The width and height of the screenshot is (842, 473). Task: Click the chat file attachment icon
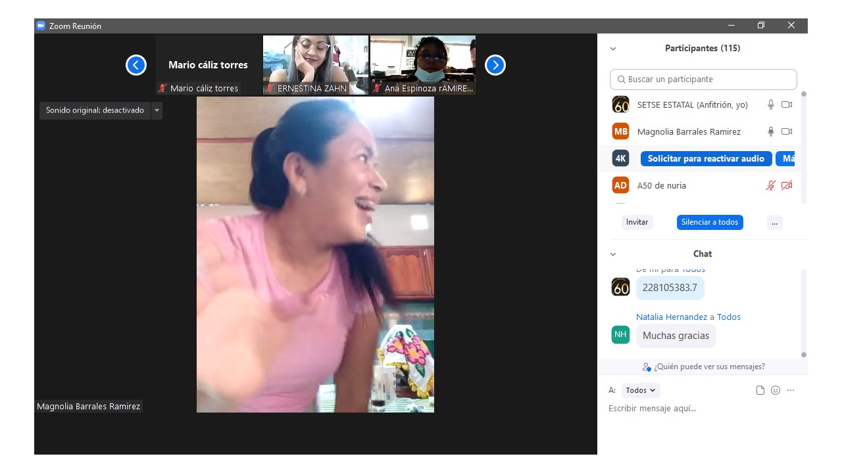click(760, 390)
